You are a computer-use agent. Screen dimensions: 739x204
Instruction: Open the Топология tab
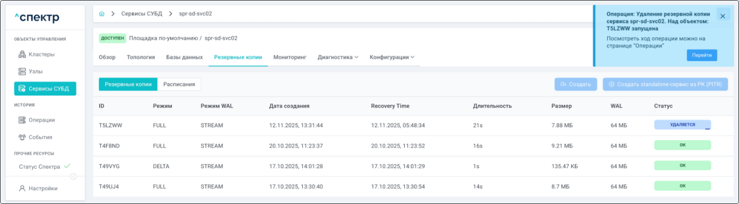[x=141, y=57]
